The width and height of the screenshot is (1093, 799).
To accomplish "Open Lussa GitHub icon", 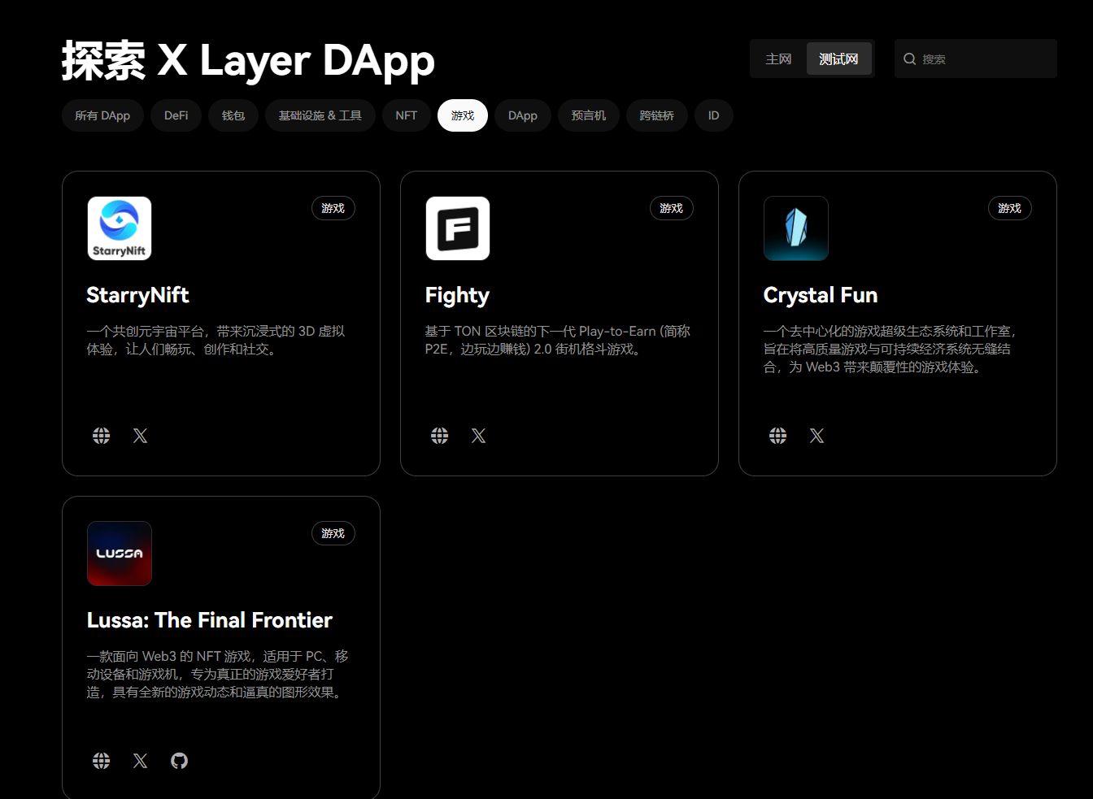I will (x=179, y=761).
